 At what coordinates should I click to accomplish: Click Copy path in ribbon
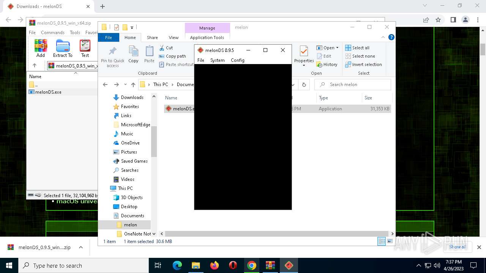172,56
